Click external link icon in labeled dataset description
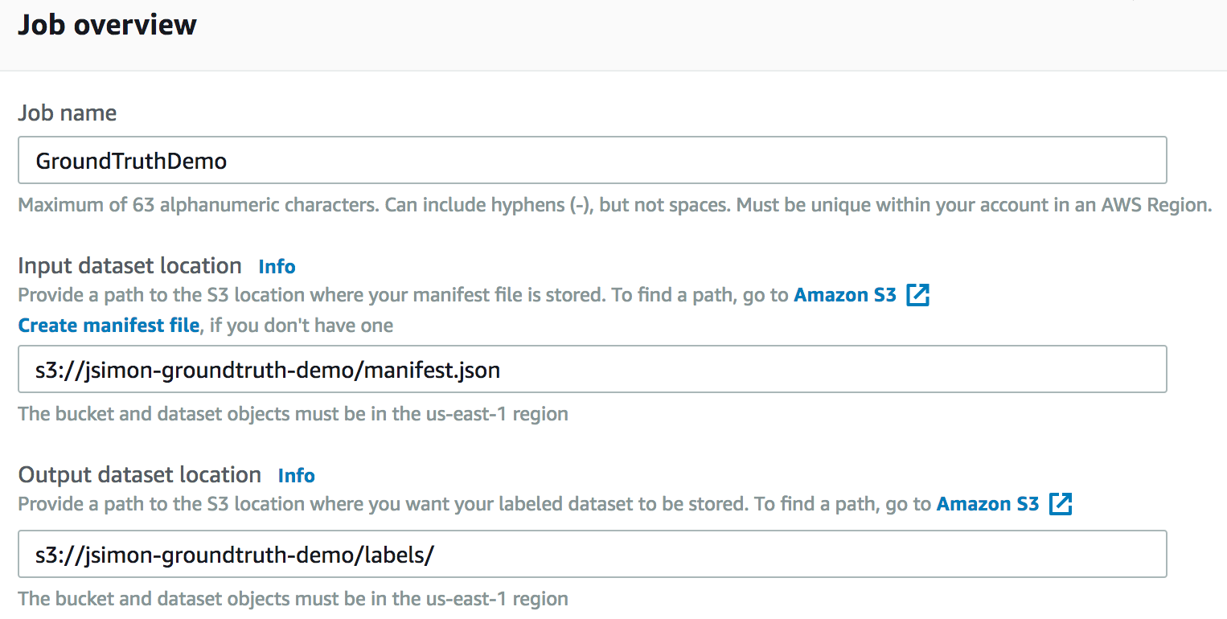 (1061, 504)
